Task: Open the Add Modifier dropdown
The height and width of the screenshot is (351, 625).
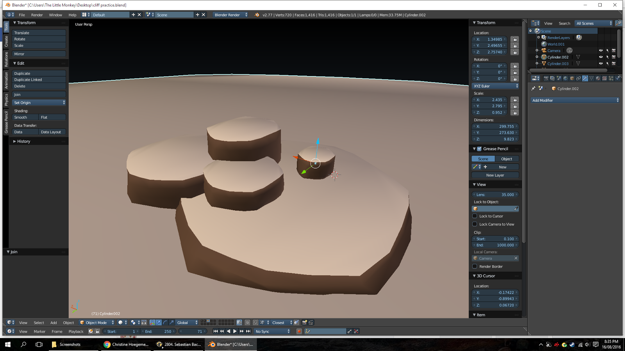Action: coord(574,100)
